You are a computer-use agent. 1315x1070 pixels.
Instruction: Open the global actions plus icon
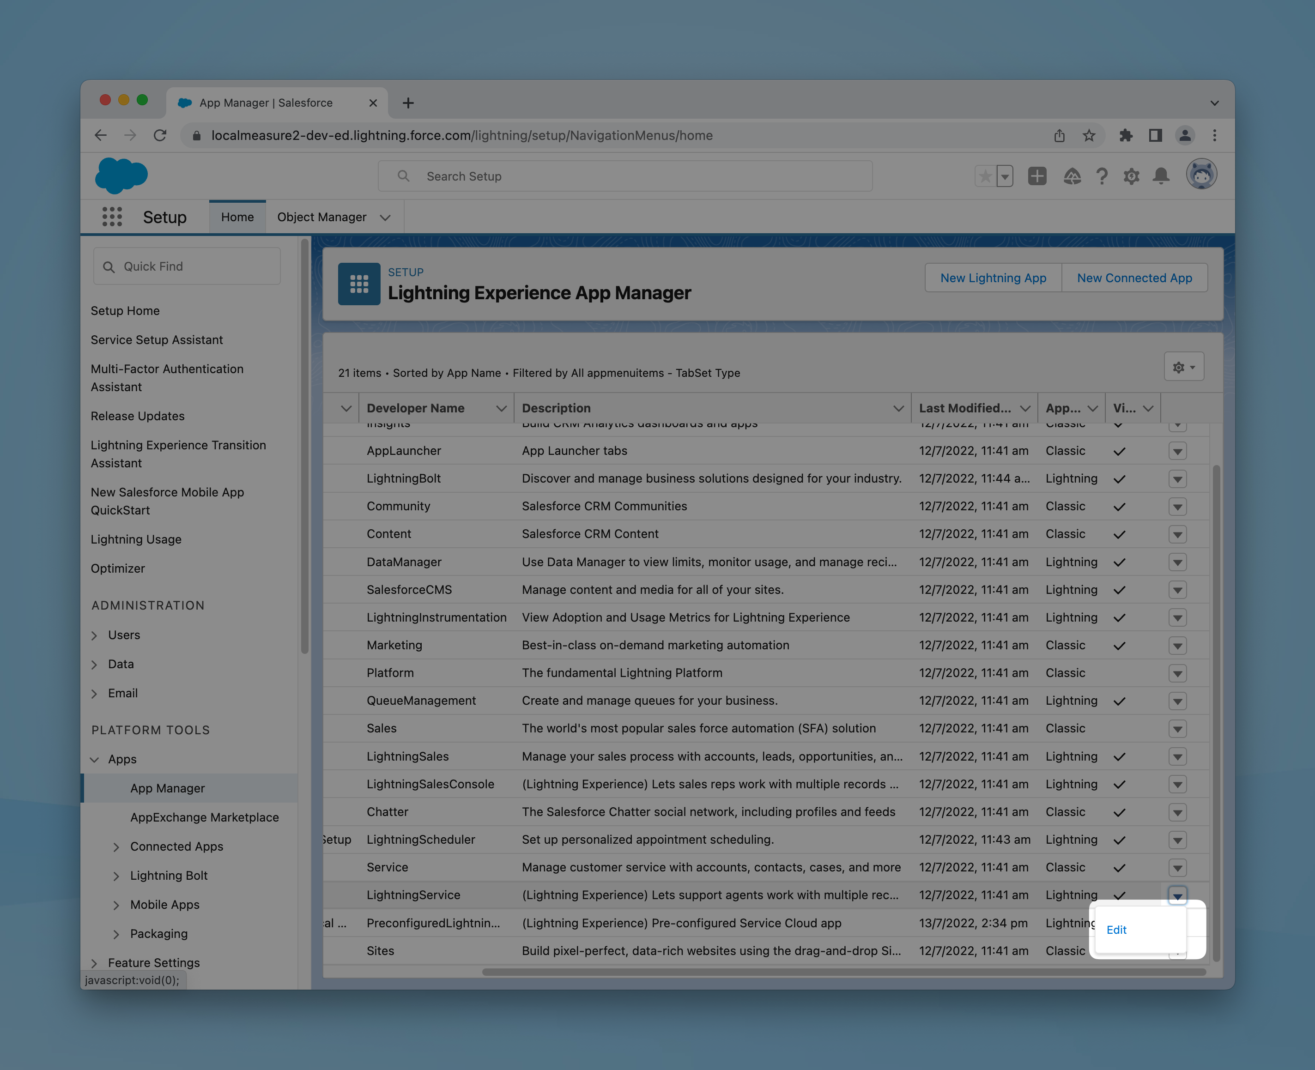click(x=1037, y=176)
